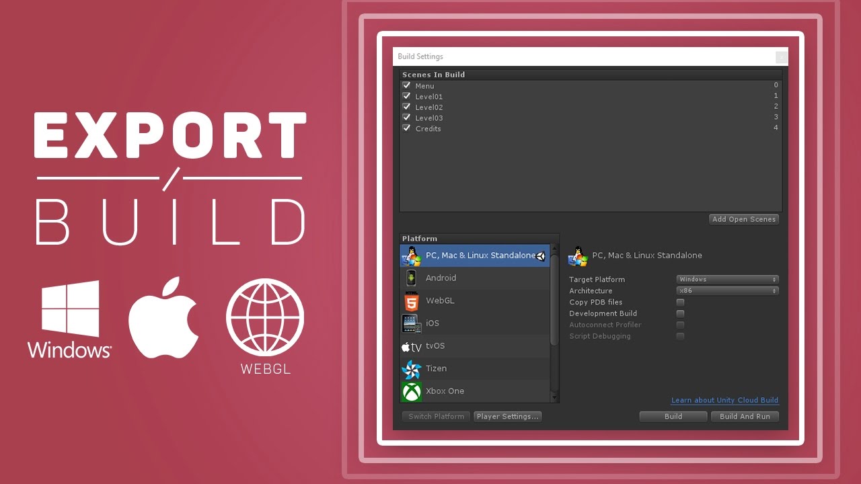This screenshot has height=484, width=861.
Task: Click the Add Open Scenes button
Action: [x=744, y=219]
